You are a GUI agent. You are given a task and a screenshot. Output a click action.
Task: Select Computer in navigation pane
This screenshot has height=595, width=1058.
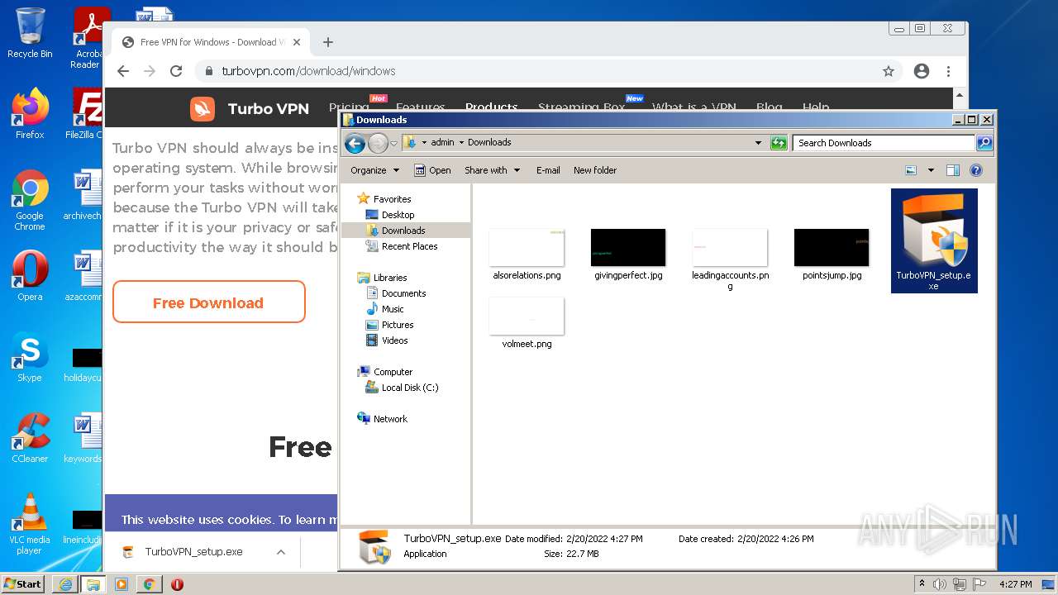pyautogui.click(x=393, y=372)
